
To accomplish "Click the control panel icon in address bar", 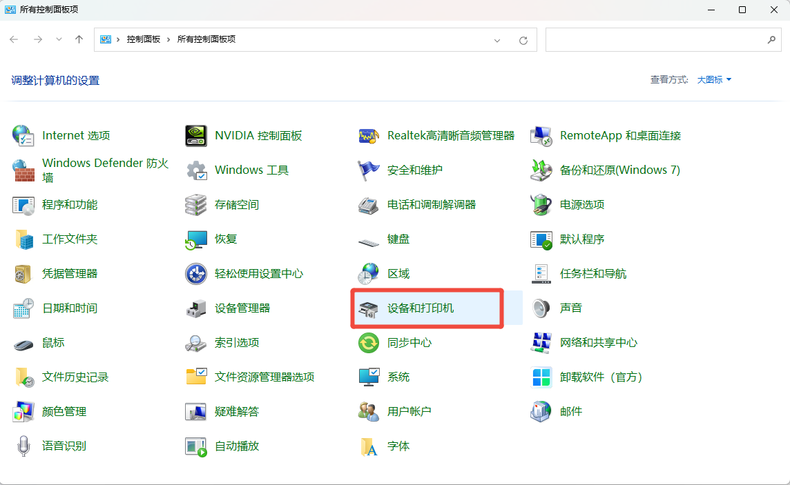I will (x=105, y=39).
